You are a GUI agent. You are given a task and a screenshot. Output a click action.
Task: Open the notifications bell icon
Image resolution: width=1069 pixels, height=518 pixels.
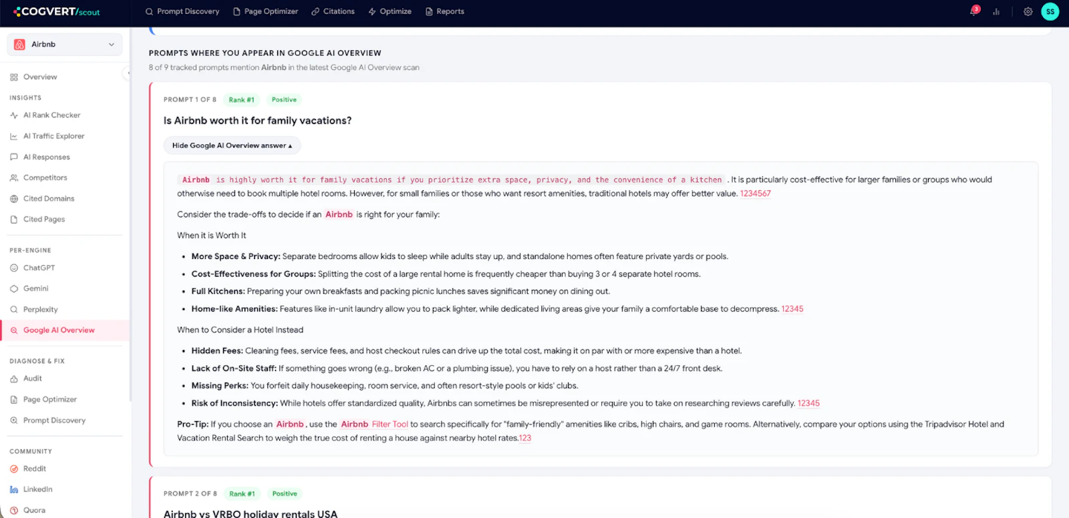[x=974, y=11]
